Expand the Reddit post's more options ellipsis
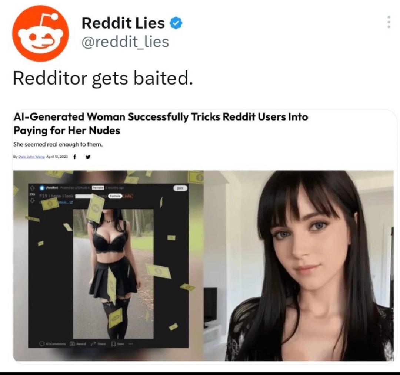The width and height of the screenshot is (400, 375). click(x=130, y=343)
